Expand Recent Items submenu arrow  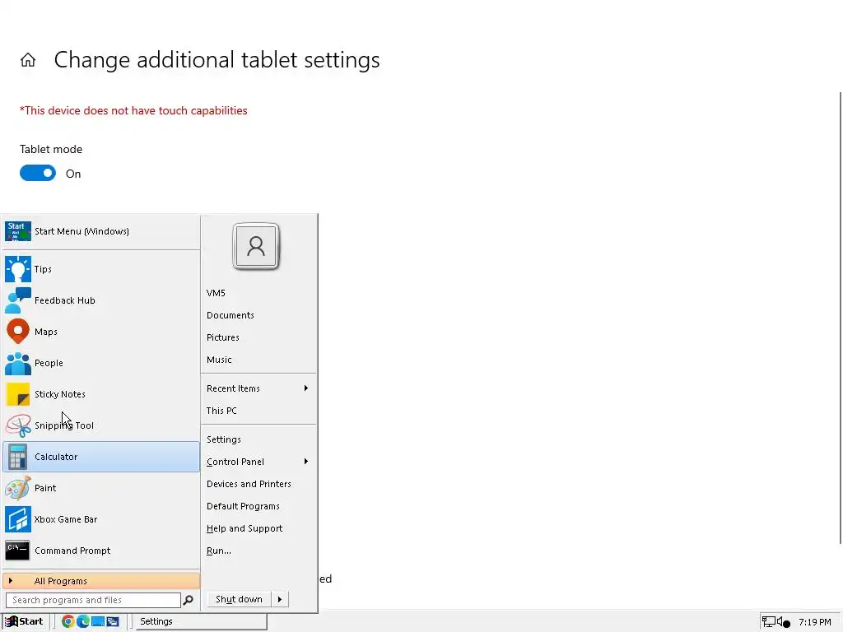pos(306,388)
